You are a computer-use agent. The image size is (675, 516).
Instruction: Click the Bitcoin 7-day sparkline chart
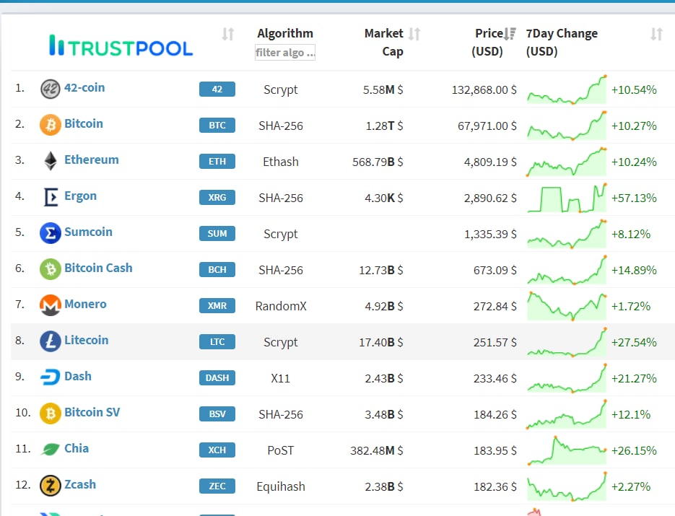click(x=567, y=126)
